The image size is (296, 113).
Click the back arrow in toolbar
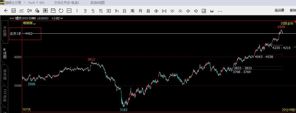(x=6, y=11)
